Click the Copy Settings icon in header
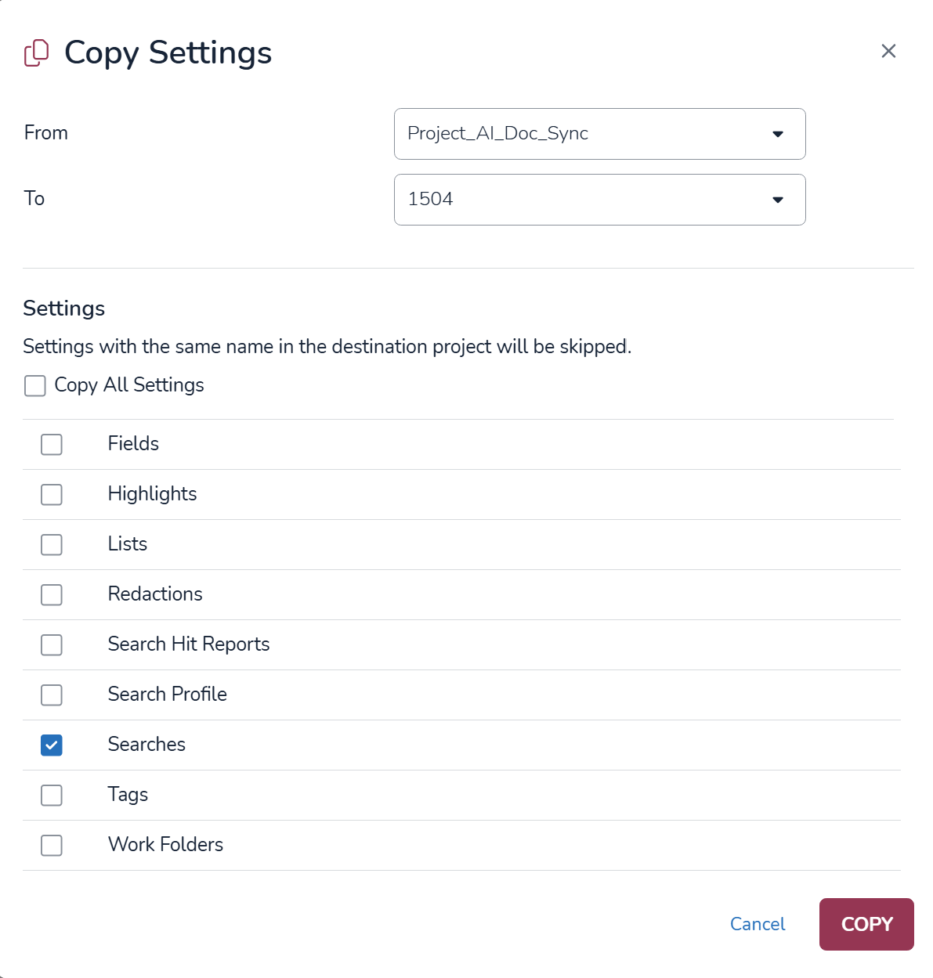933x978 pixels. (x=36, y=52)
